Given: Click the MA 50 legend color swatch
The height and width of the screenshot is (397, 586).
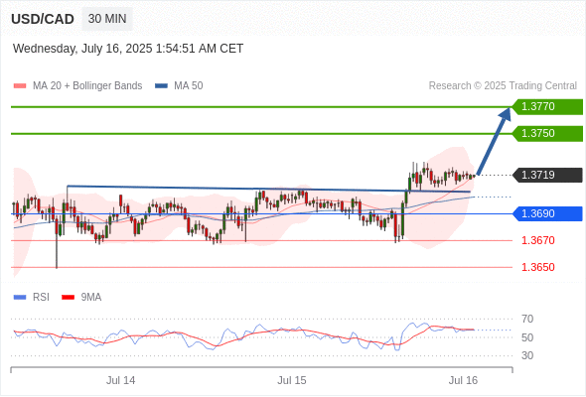Looking at the screenshot, I should [161, 86].
